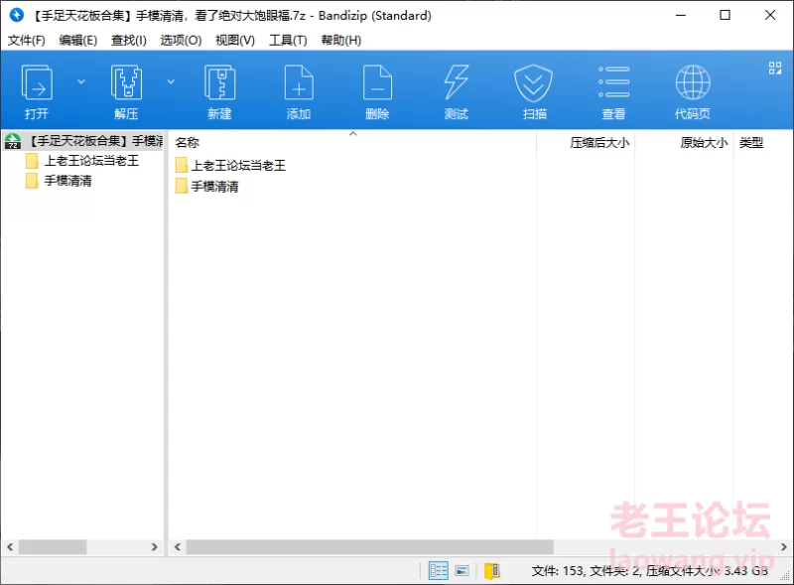Click the status bar file count text
Viewport: 794px width, 585px height.
(650, 571)
